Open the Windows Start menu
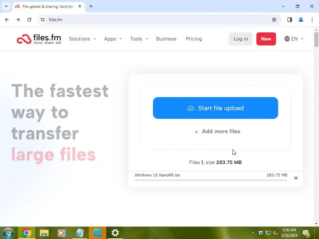This screenshot has width=319, height=239. [8, 233]
